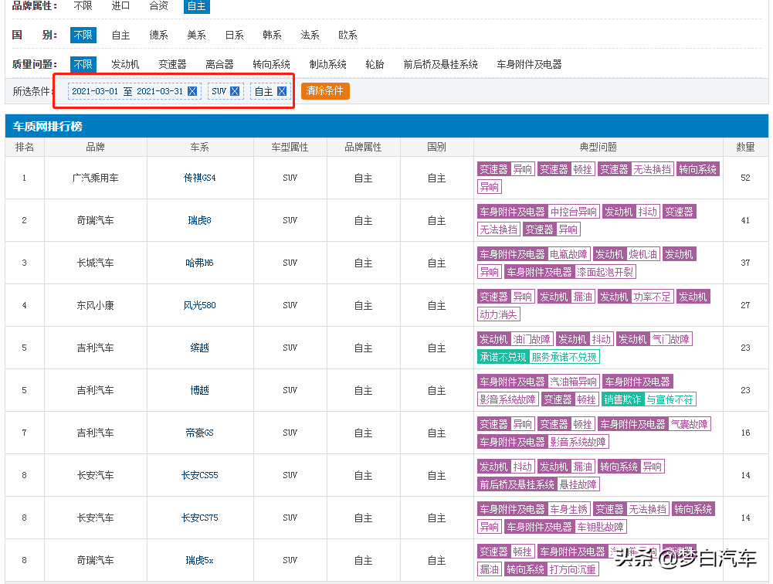Select 自主 in the 国别 filter row
Viewport: 773px width, 584px height.
[120, 35]
